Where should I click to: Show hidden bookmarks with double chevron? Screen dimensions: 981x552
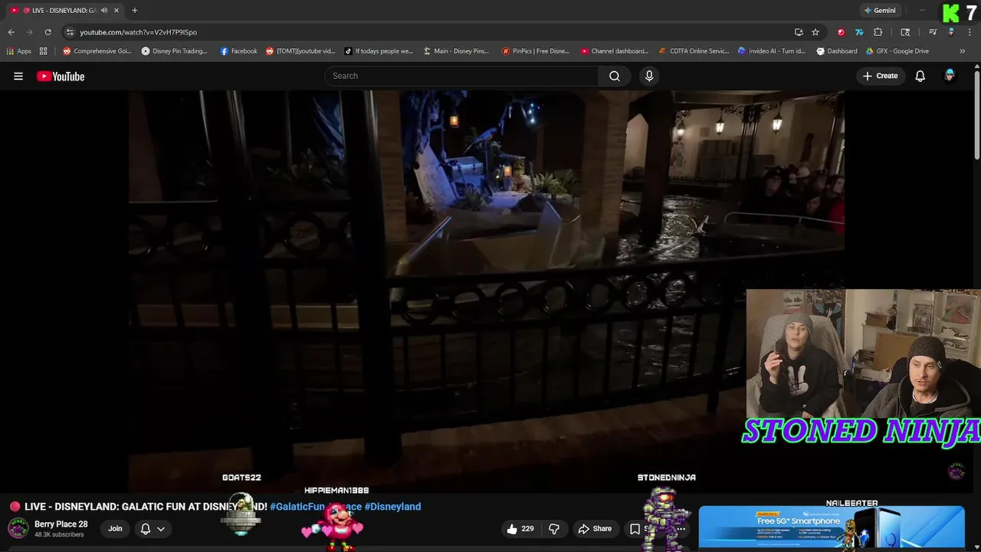[963, 51]
